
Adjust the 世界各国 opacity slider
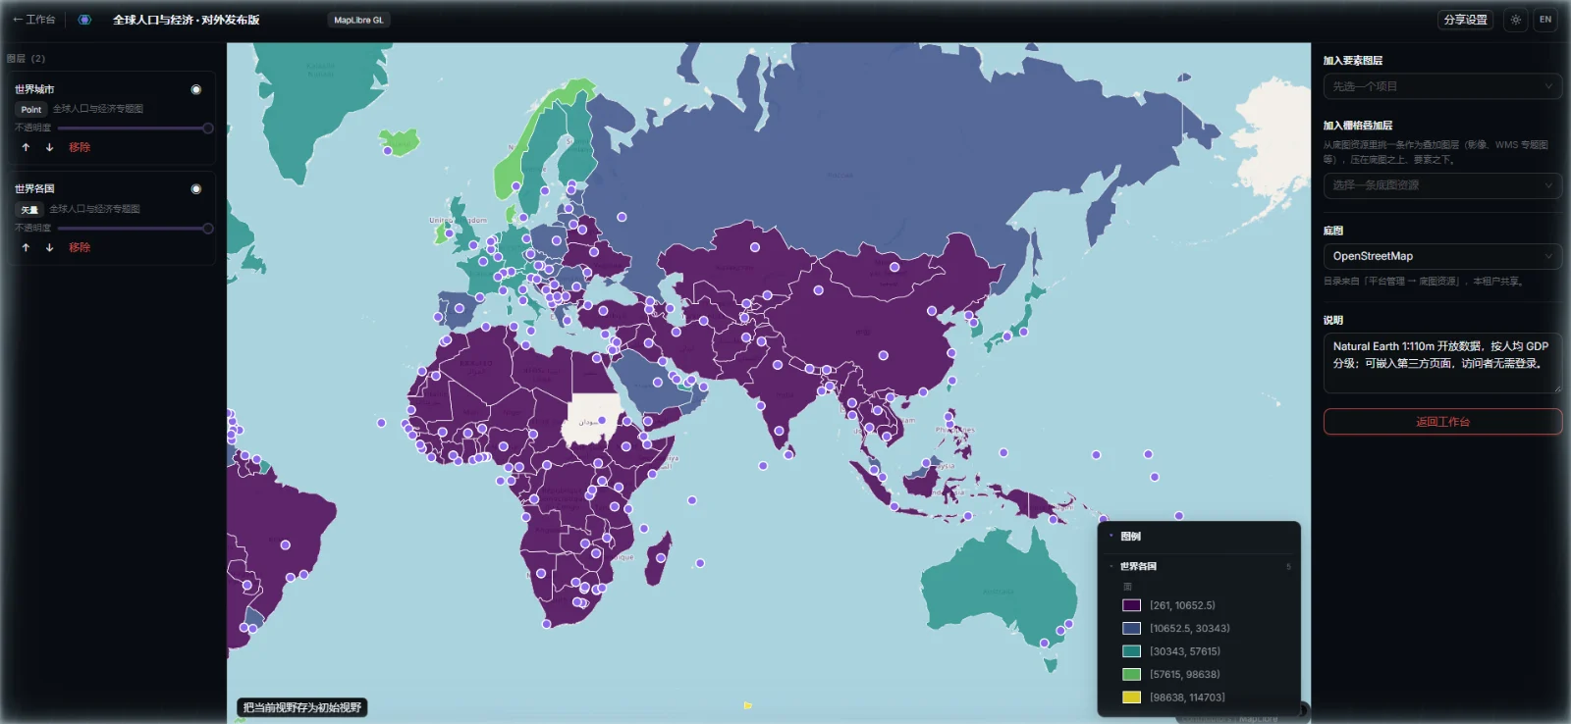tap(135, 229)
